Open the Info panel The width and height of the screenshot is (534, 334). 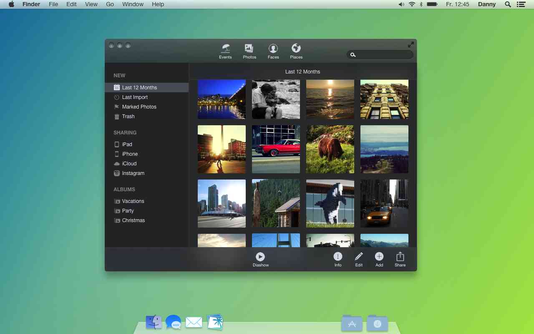tap(338, 259)
